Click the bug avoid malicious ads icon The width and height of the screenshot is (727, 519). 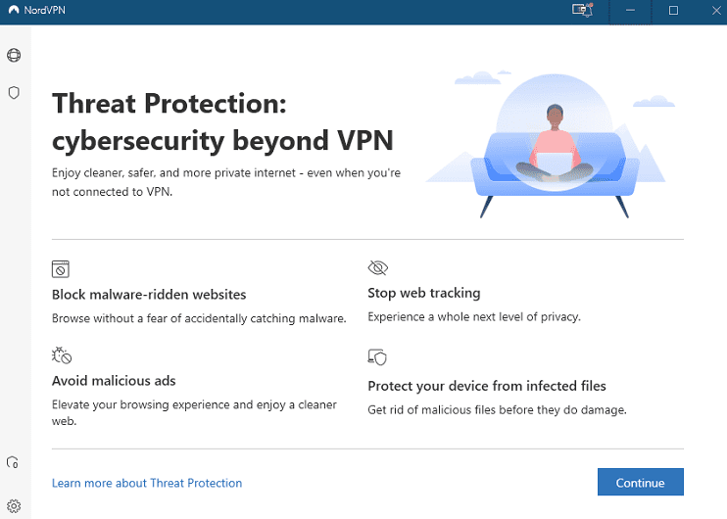pyautogui.click(x=61, y=354)
